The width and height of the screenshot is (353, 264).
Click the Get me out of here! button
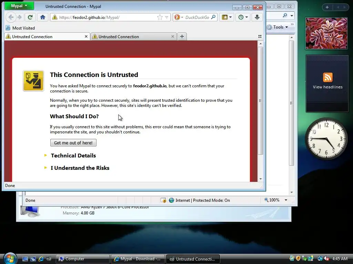pos(73,143)
